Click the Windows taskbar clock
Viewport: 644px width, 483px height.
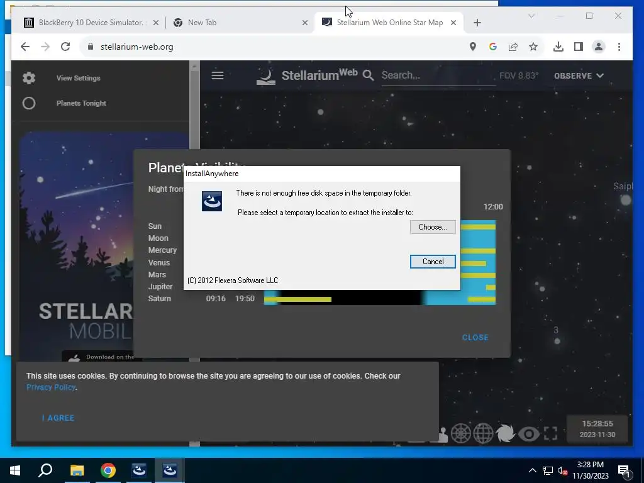coord(590,470)
